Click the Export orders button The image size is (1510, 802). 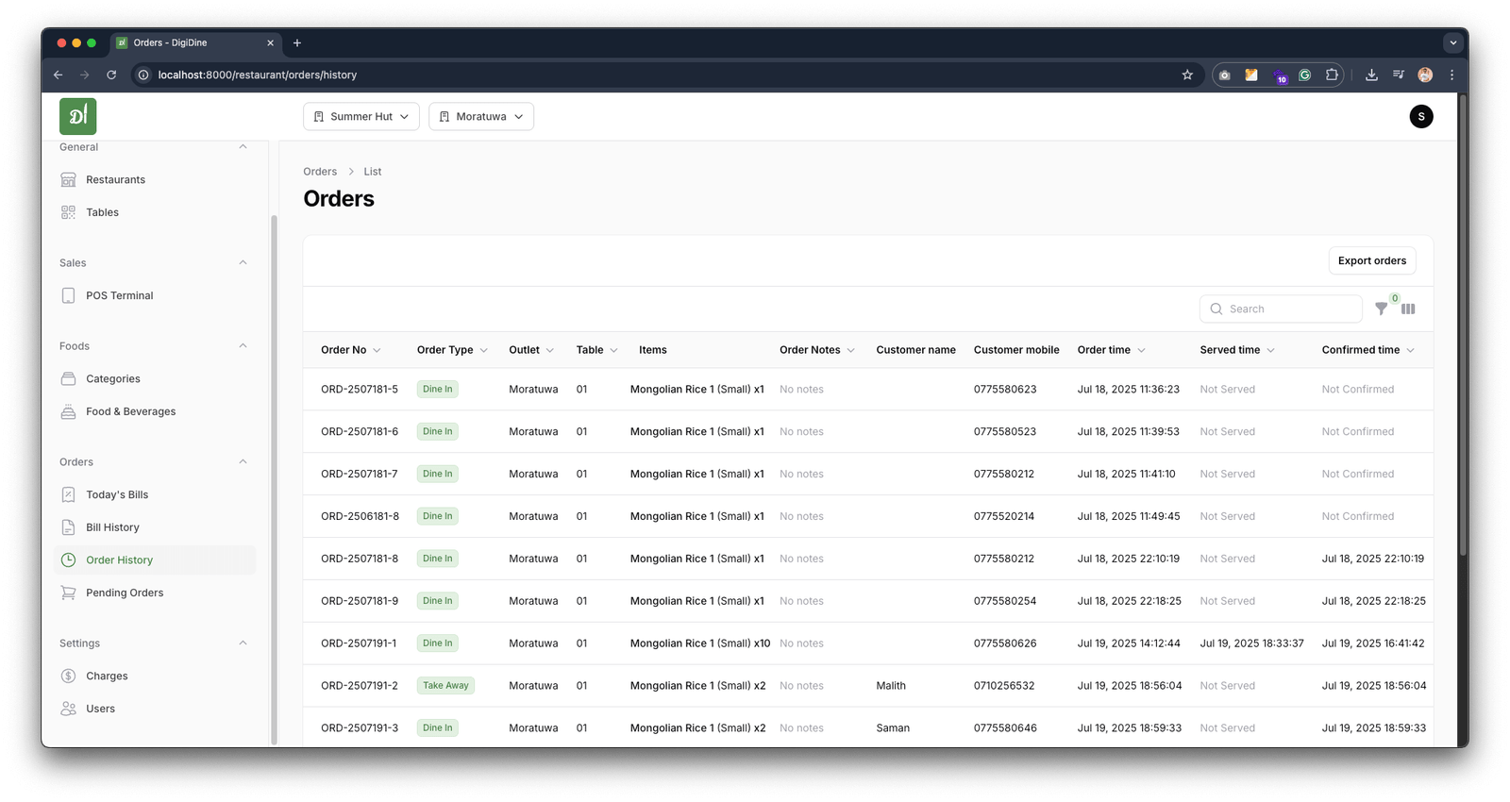tap(1372, 260)
